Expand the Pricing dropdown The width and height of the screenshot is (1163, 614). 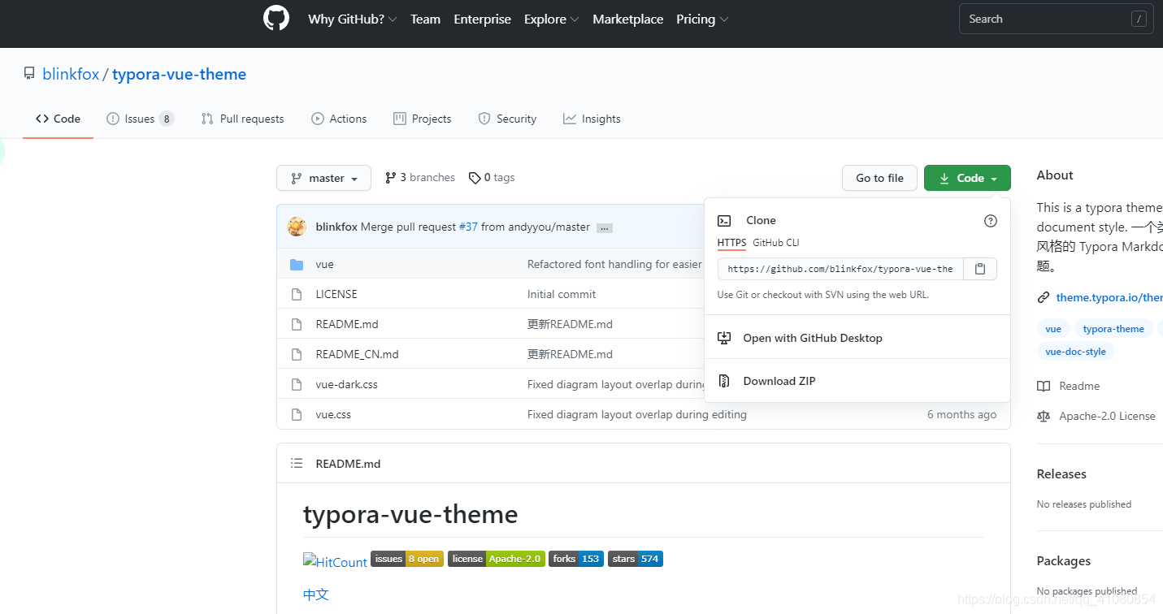click(702, 19)
